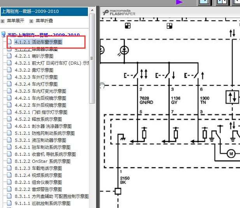Select 5.4.2.1 驻车制动系统示意图 entry
The height and width of the screenshot is (208, 240).
pos(42,147)
